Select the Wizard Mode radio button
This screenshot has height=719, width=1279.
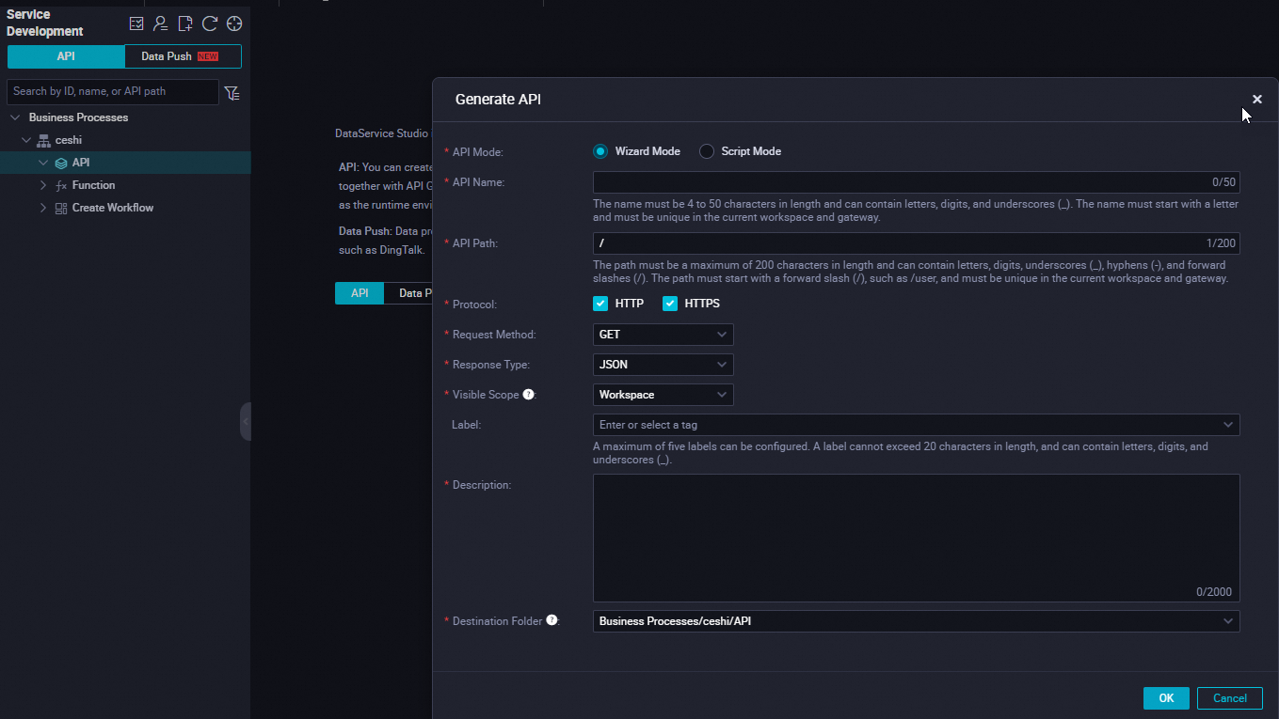600,150
